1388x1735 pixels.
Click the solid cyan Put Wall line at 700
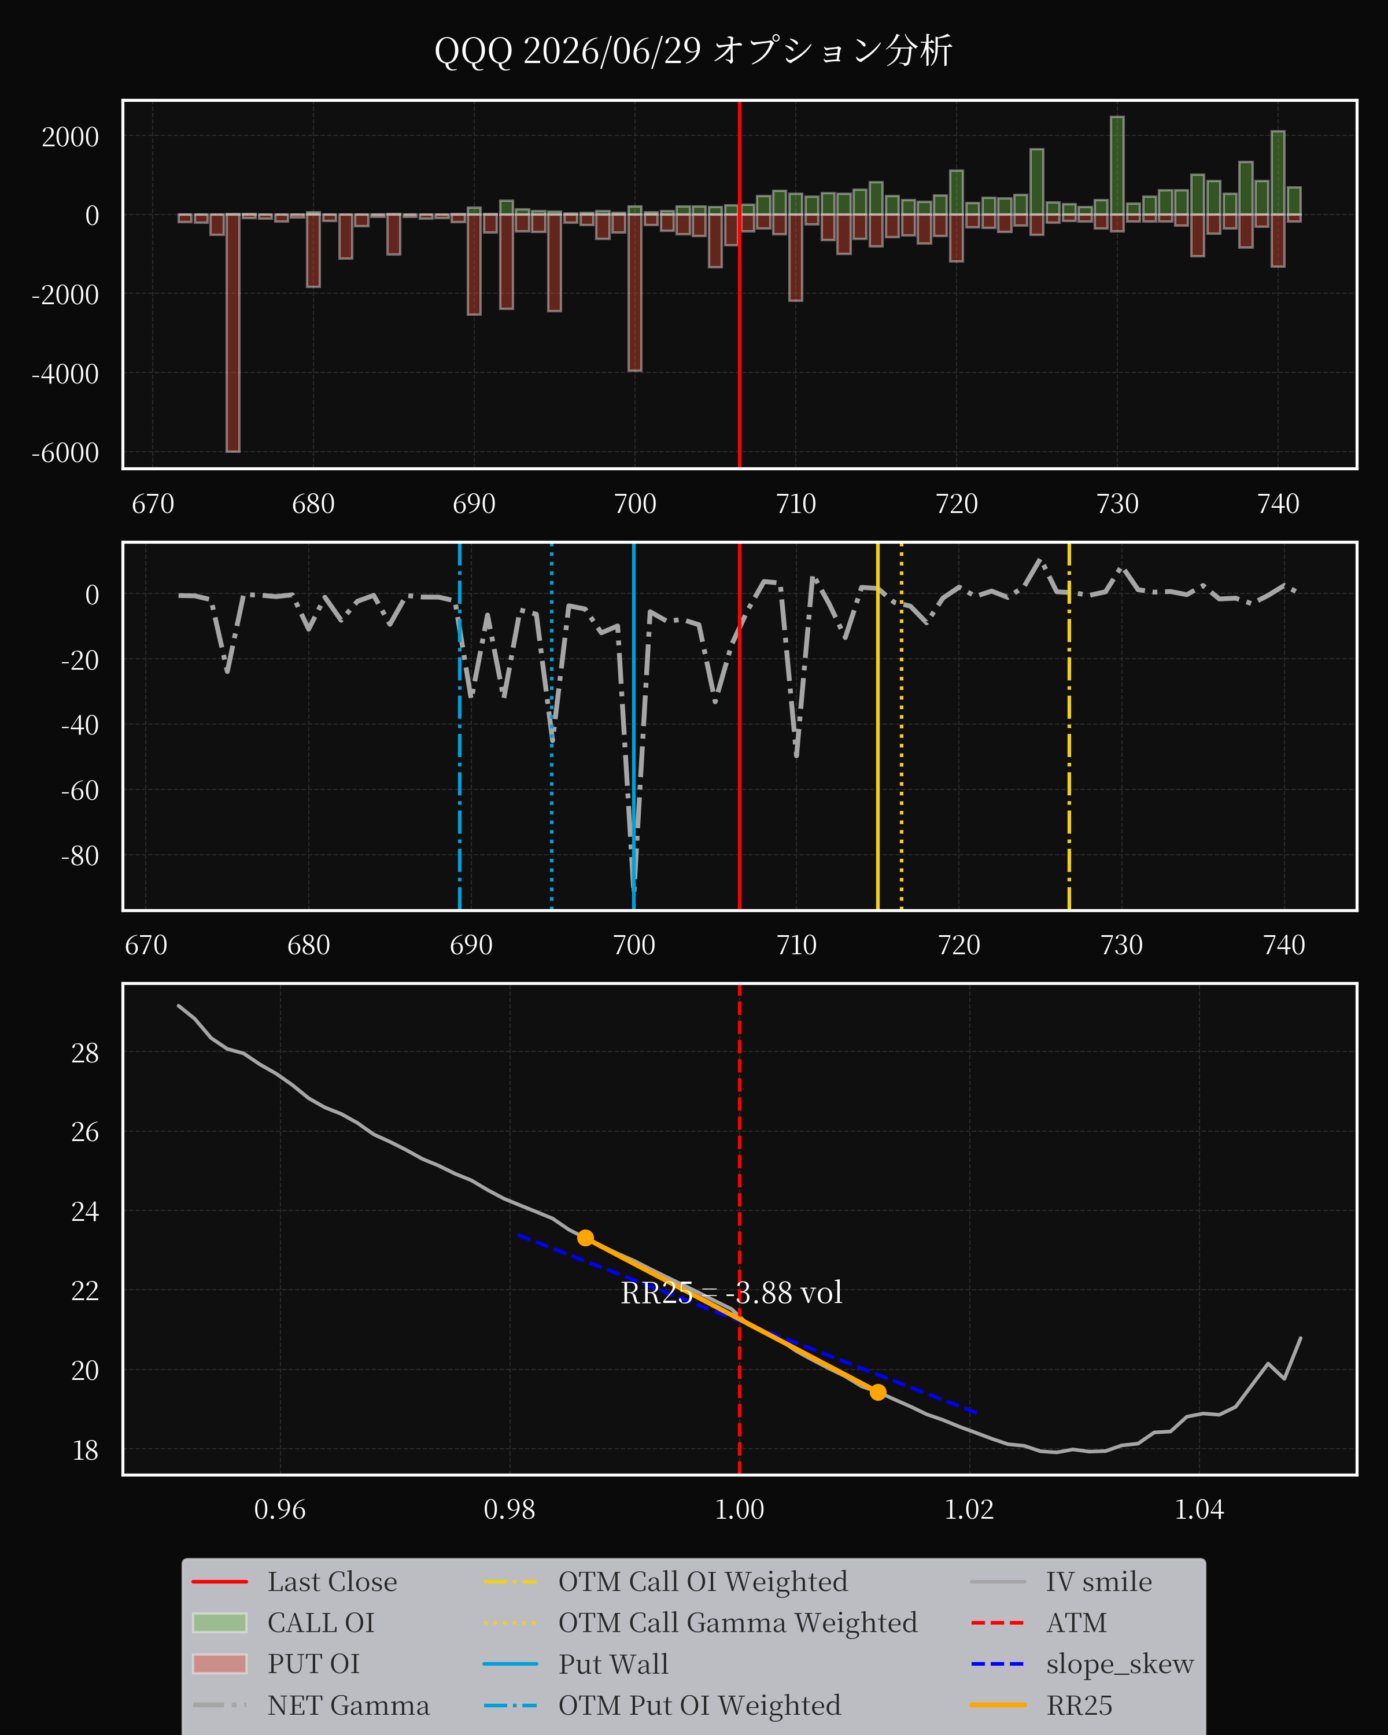[x=633, y=726]
